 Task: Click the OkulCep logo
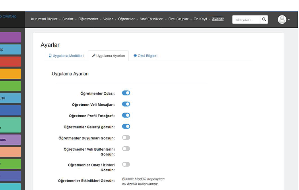point(8,16)
